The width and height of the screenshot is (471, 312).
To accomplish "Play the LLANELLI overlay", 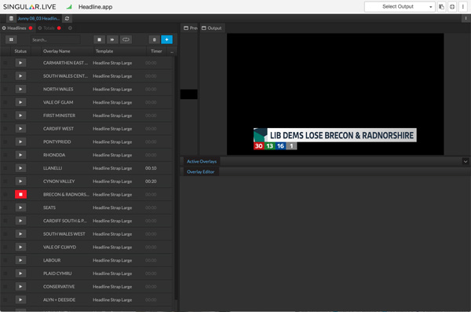I will click(x=20, y=168).
